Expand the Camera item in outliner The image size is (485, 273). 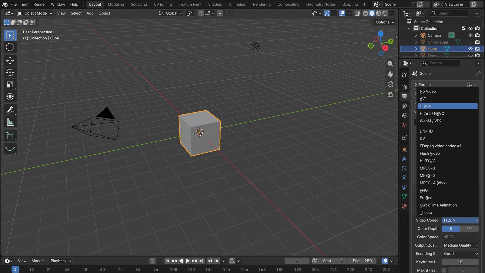[416, 35]
